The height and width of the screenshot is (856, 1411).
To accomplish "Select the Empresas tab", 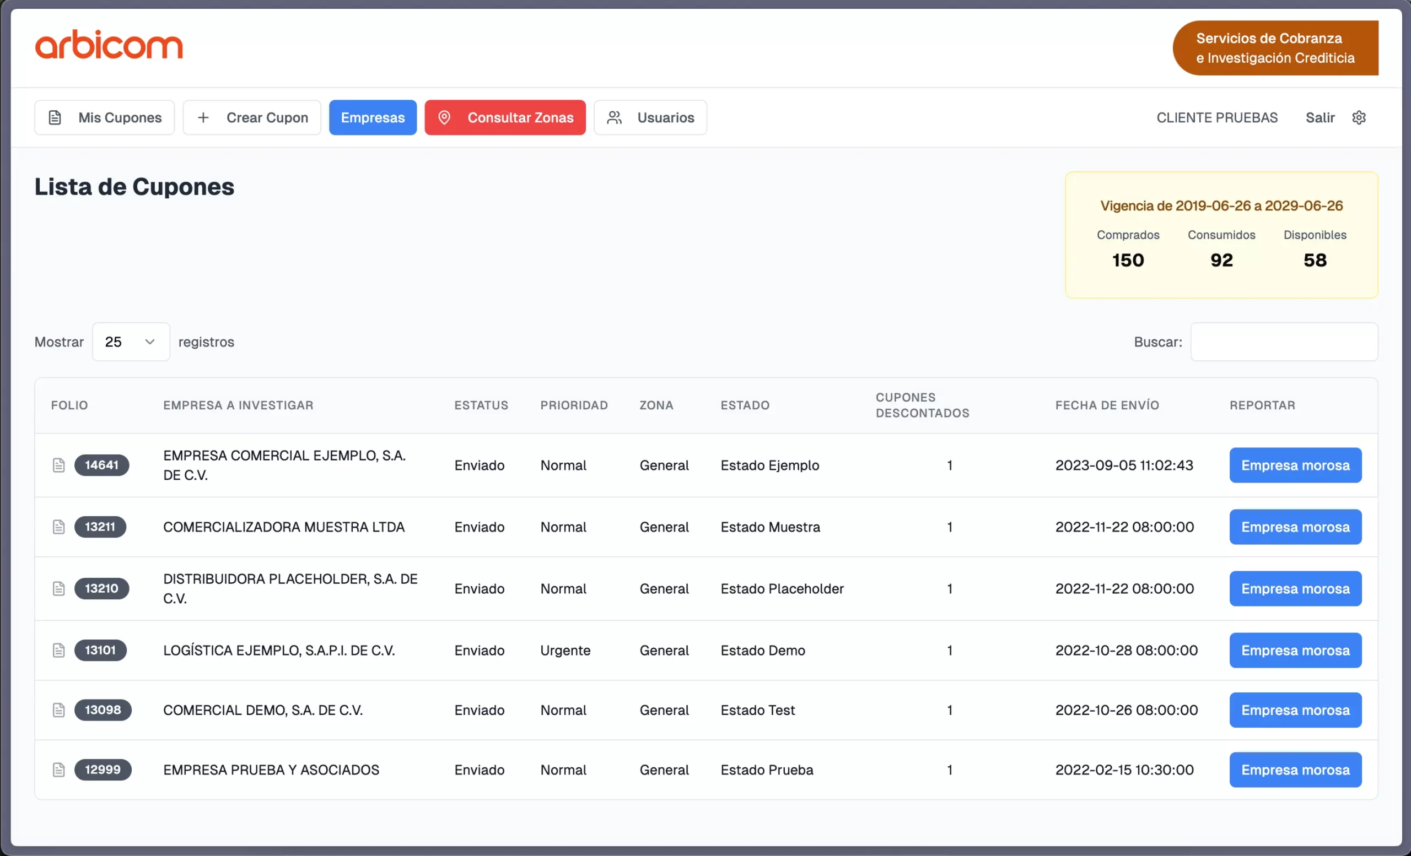I will [373, 117].
